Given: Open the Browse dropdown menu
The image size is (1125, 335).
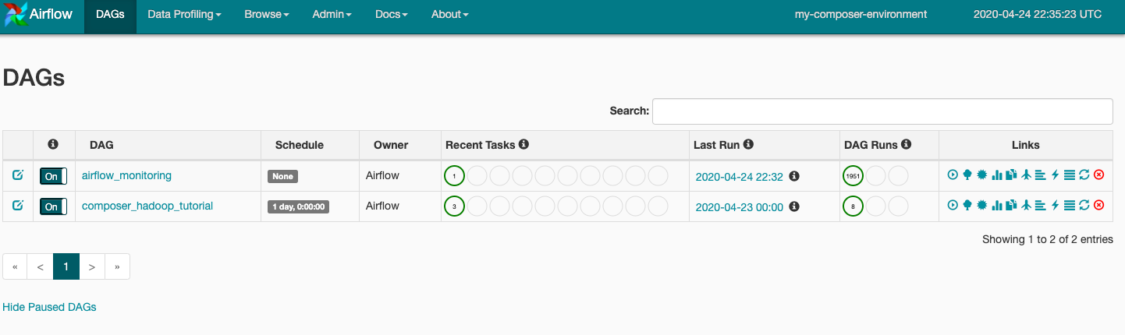Looking at the screenshot, I should (266, 15).
